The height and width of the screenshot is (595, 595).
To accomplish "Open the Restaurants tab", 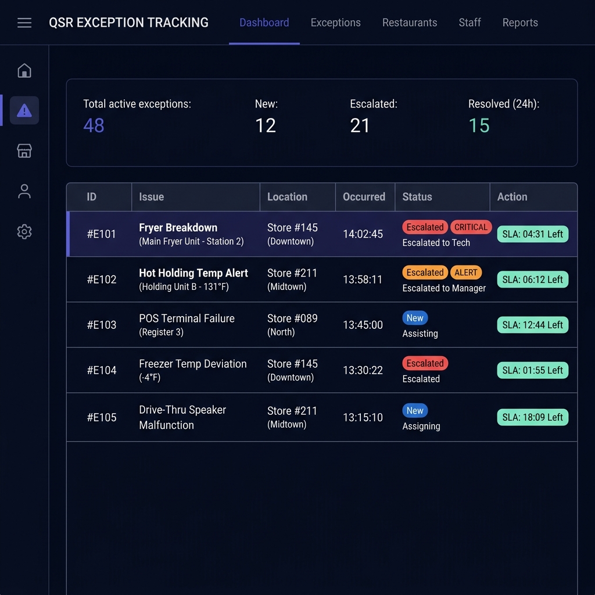I will (x=410, y=23).
